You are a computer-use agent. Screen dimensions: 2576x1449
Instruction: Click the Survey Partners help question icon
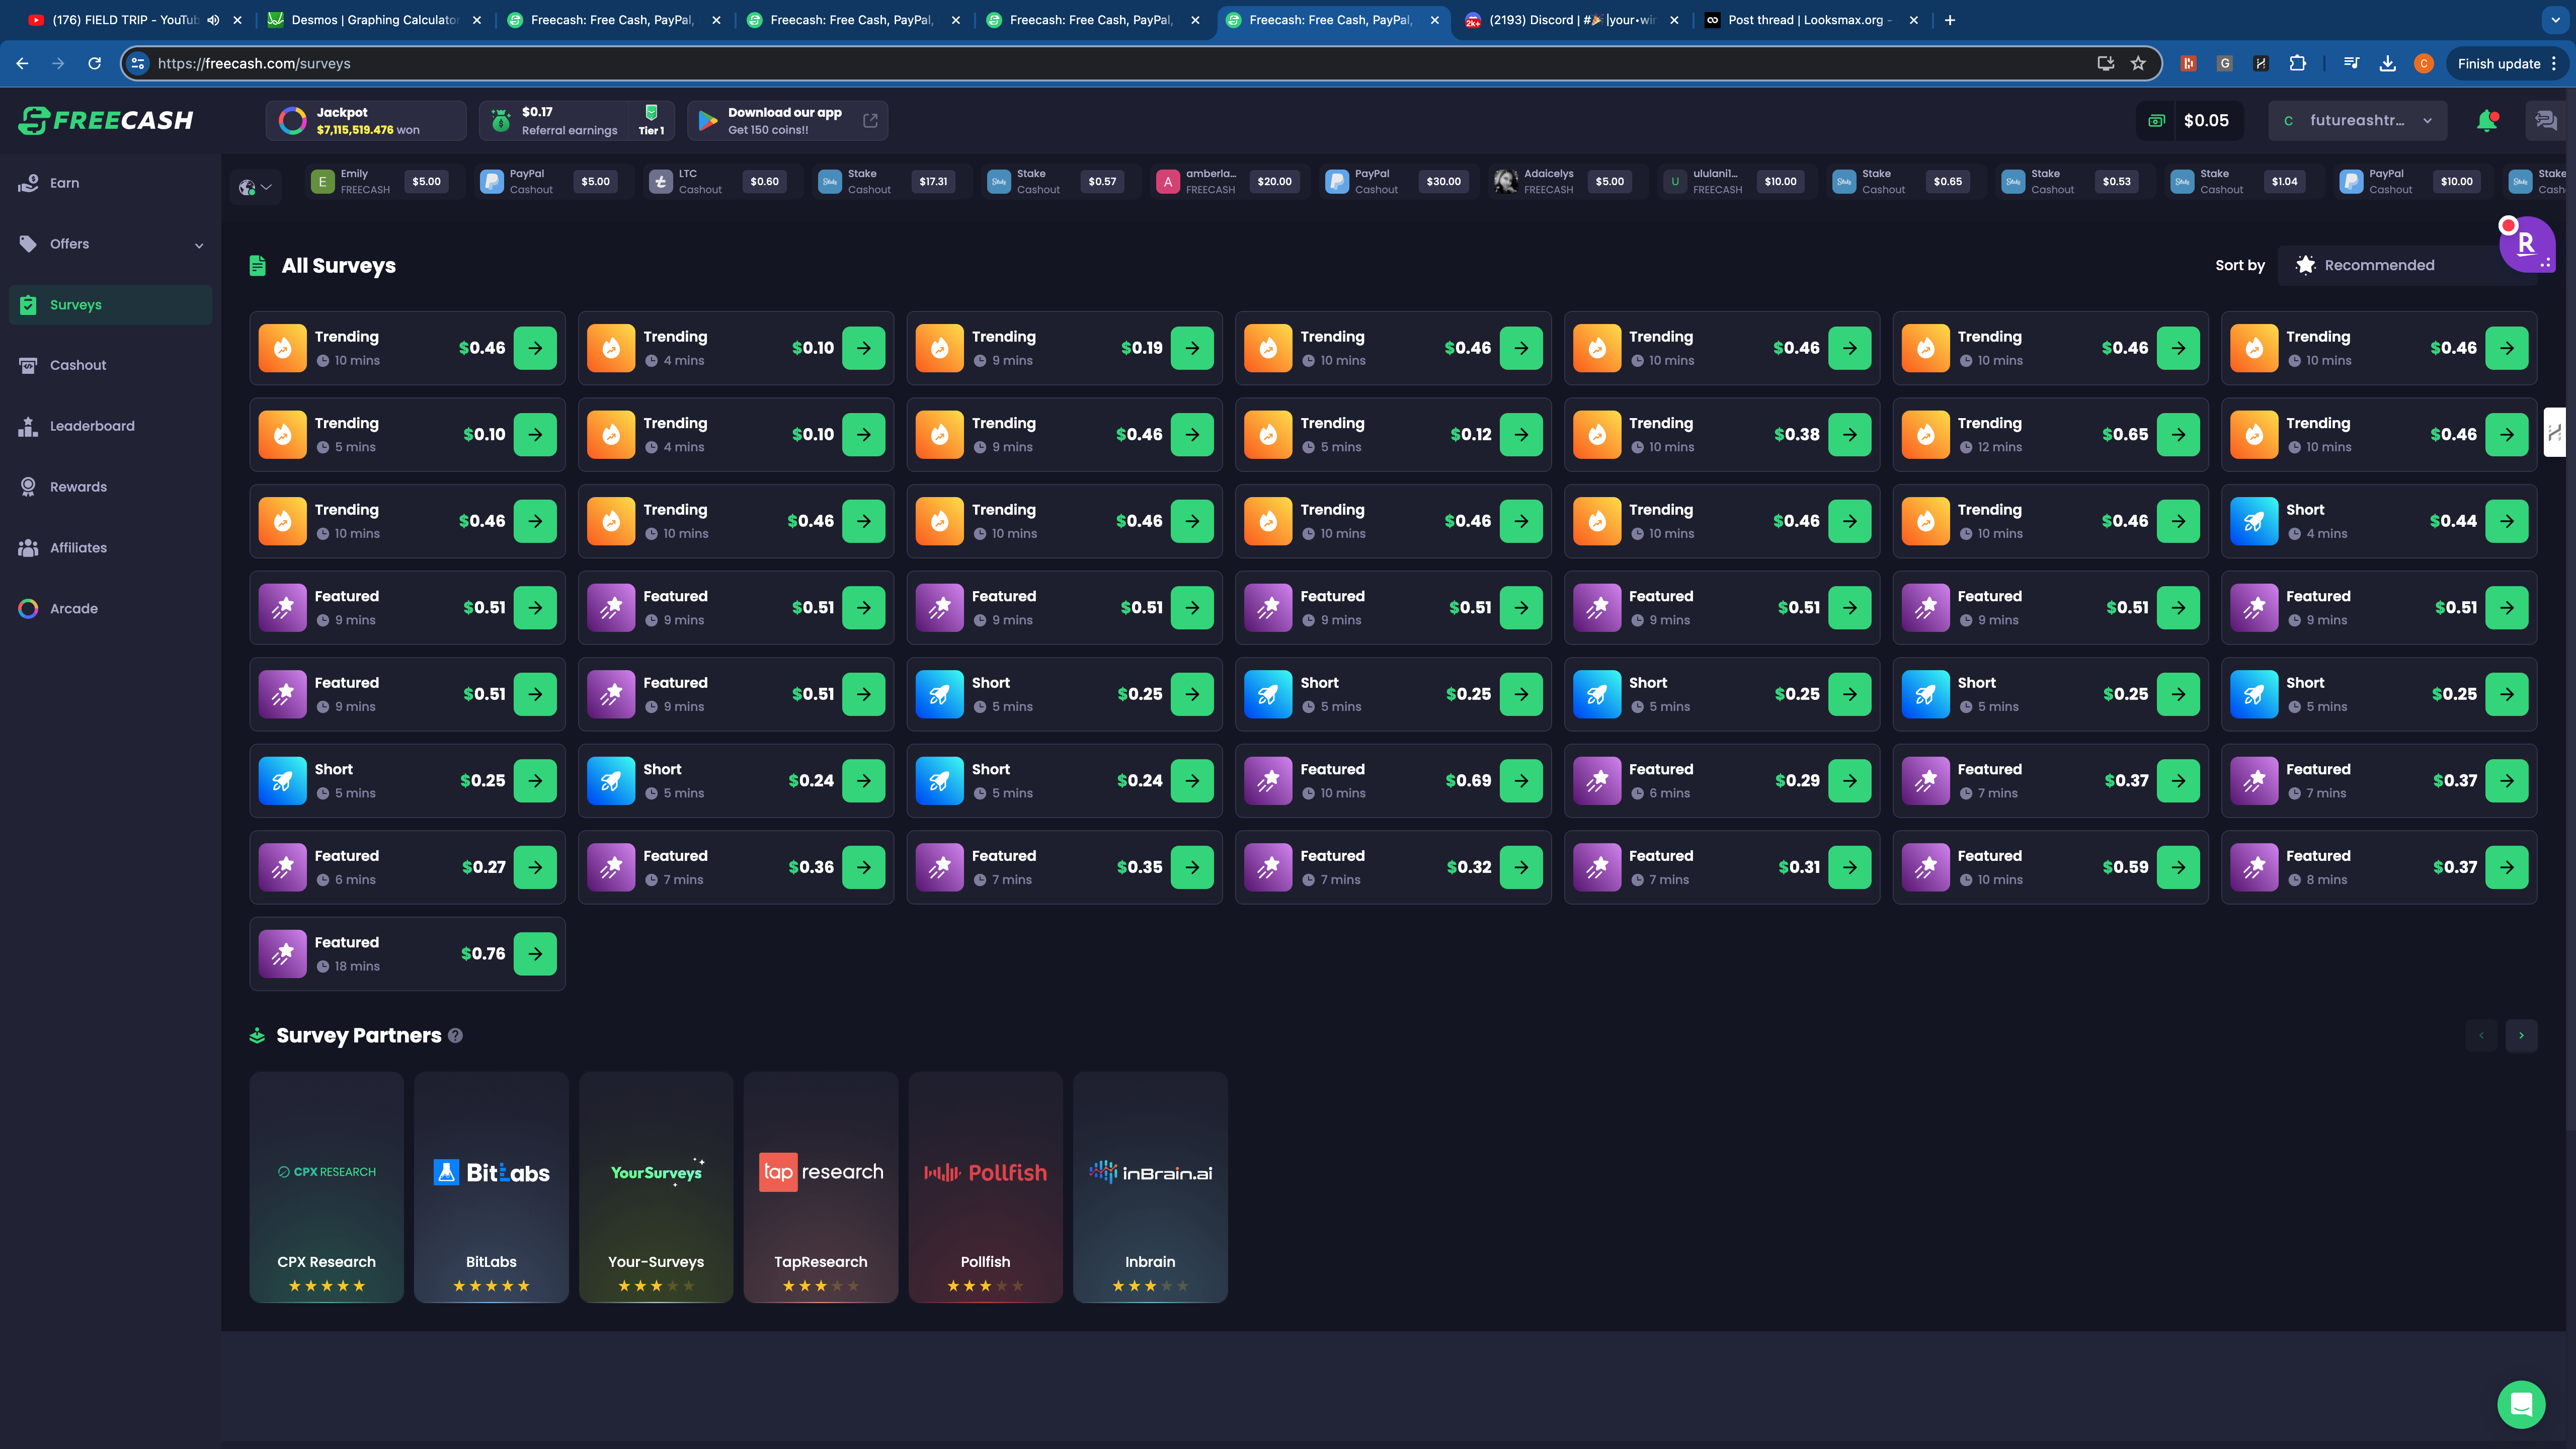(455, 1036)
